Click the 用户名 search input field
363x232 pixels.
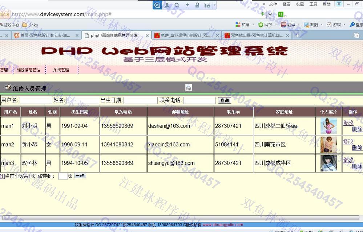point(36,100)
